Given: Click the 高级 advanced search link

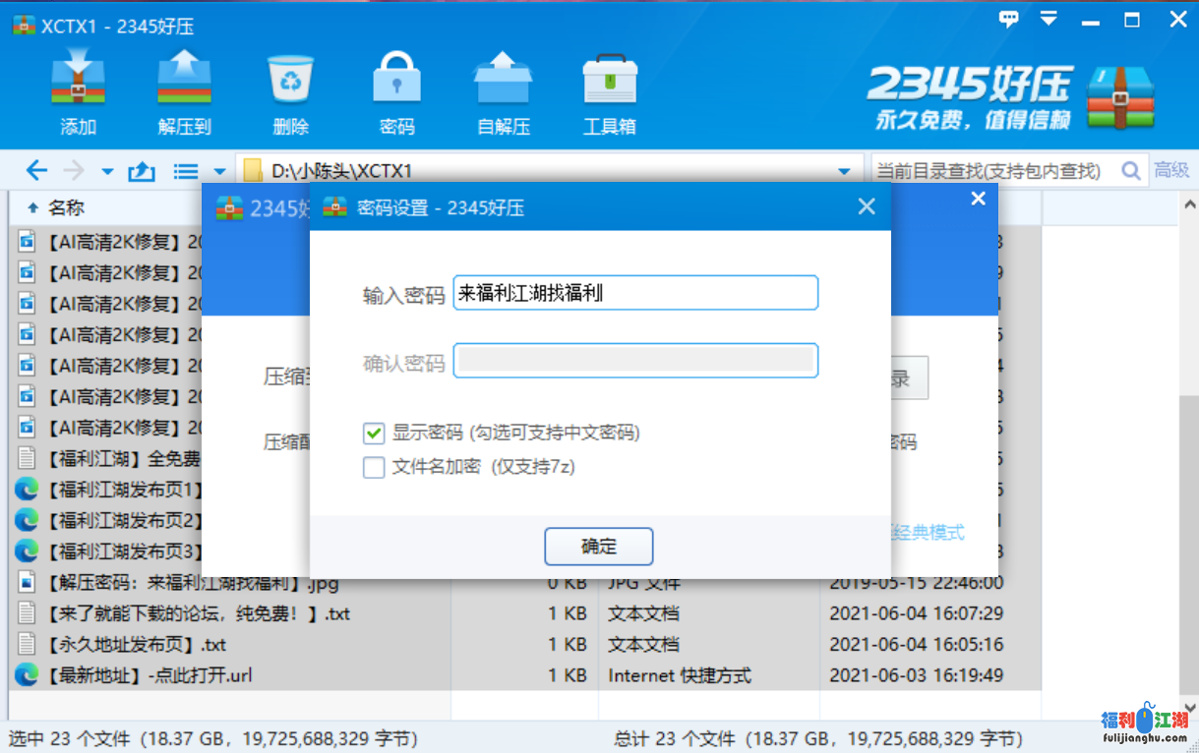Looking at the screenshot, I should point(1170,171).
